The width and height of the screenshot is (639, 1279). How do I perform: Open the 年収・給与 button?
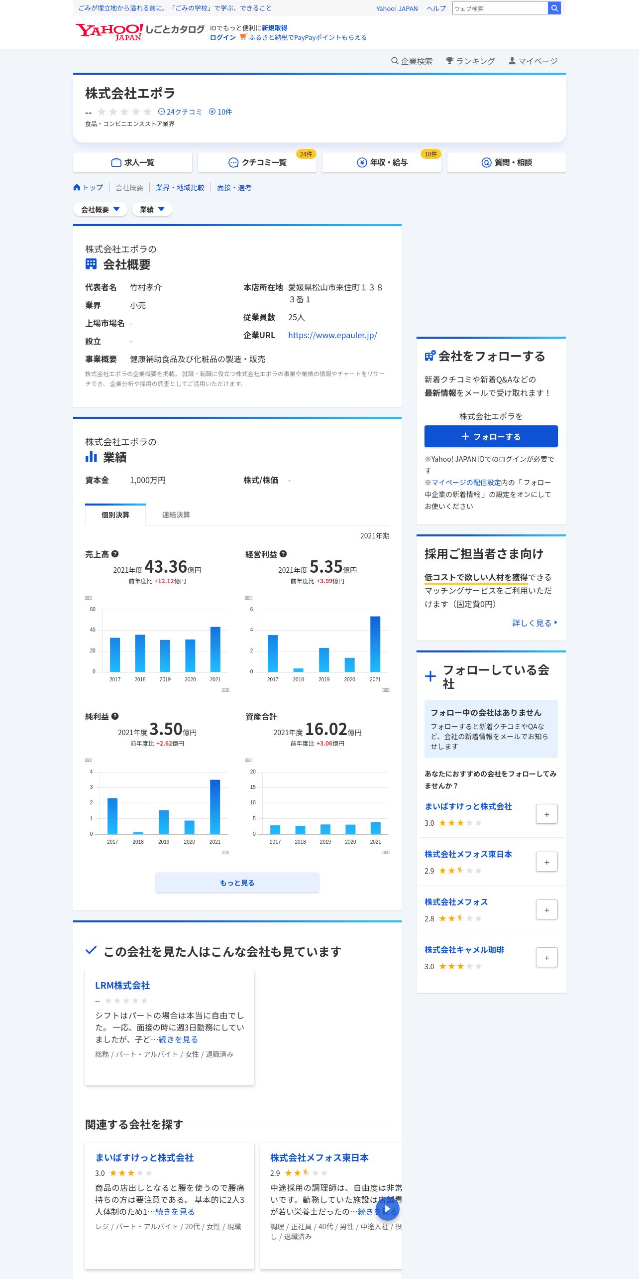point(382,162)
